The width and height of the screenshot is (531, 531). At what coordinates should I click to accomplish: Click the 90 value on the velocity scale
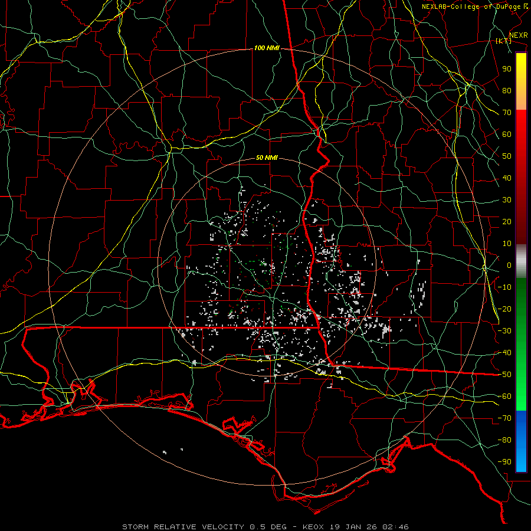point(507,69)
